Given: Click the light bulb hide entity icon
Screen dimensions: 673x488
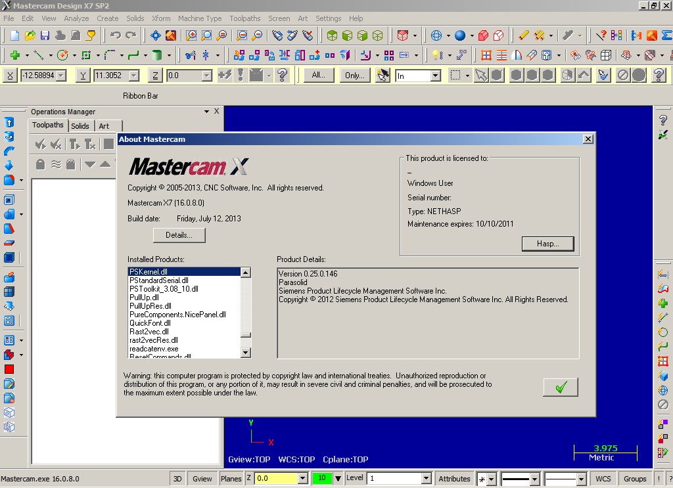Looking at the screenshot, I should [436, 55].
